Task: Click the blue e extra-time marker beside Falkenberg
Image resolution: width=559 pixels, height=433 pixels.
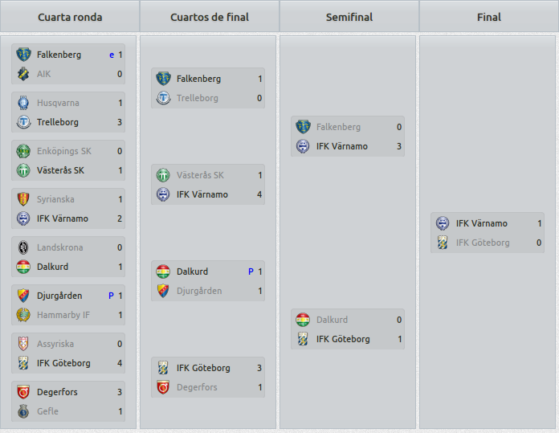Action: click(x=112, y=55)
